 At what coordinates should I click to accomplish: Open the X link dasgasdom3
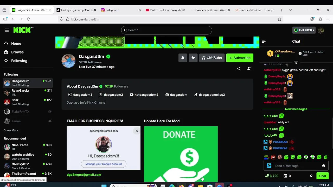[111, 95]
